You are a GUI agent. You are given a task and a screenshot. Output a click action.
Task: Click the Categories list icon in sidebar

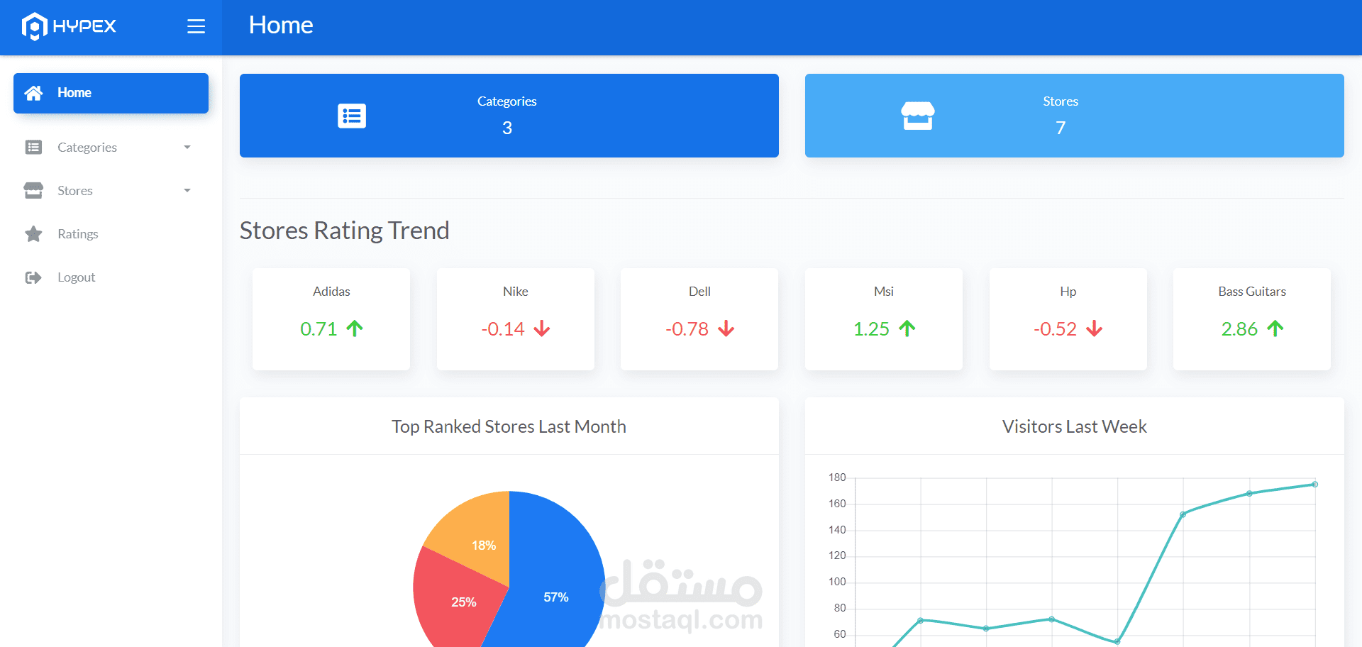tap(33, 147)
